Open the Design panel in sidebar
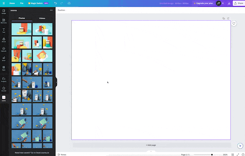This screenshot has height=156, width=245. pos(4,12)
